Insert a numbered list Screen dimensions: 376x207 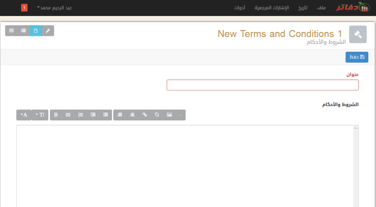[x=80, y=115]
